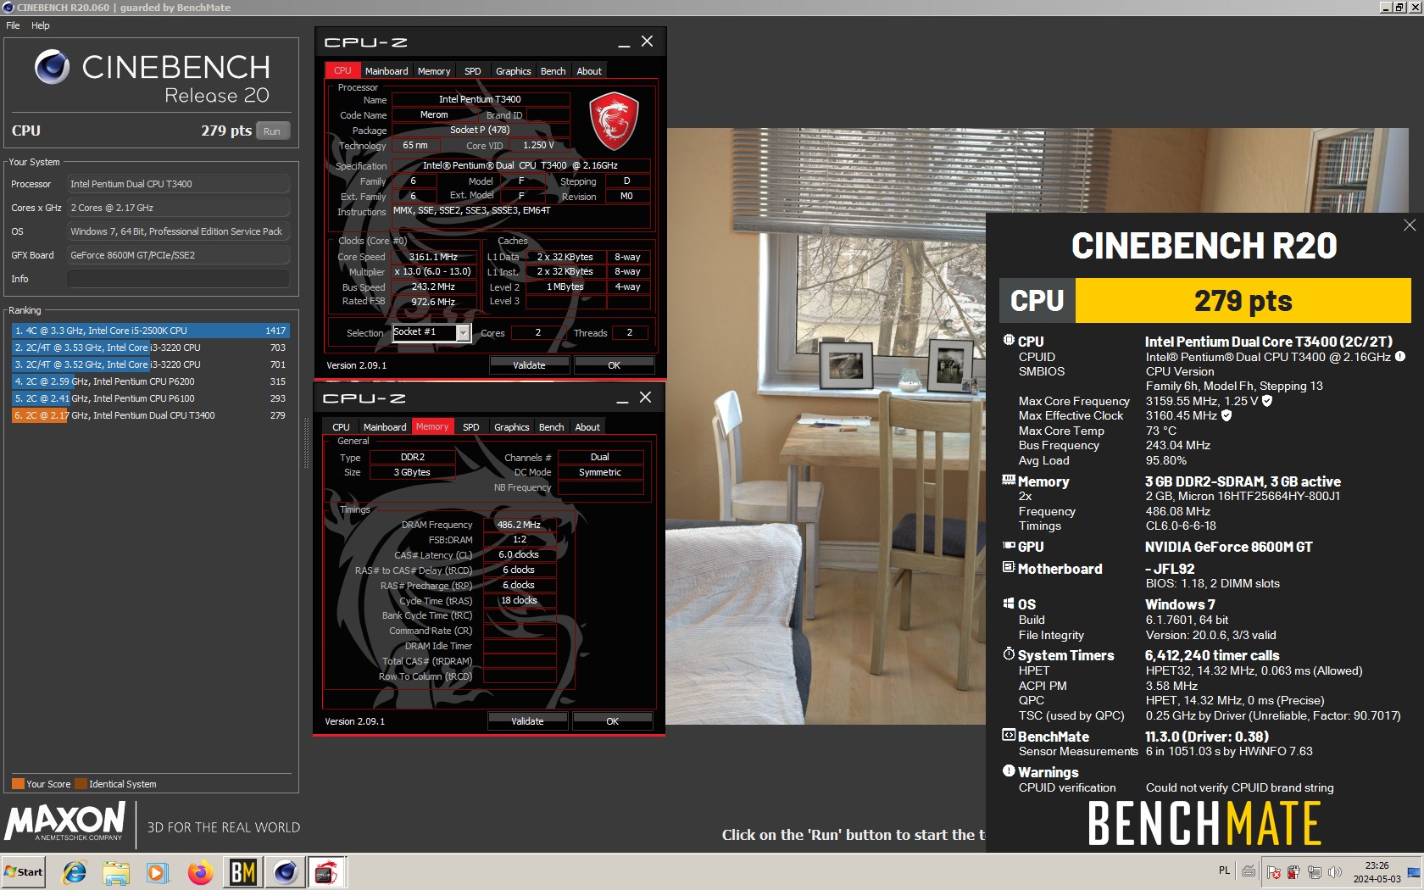Switch to CPU-Z via its taskbar button
1424x890 pixels.
point(327,872)
